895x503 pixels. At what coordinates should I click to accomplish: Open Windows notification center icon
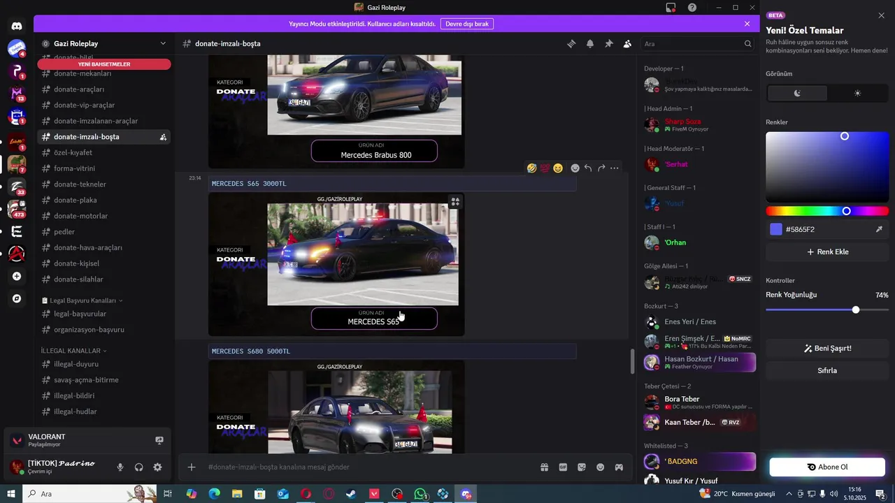click(881, 494)
